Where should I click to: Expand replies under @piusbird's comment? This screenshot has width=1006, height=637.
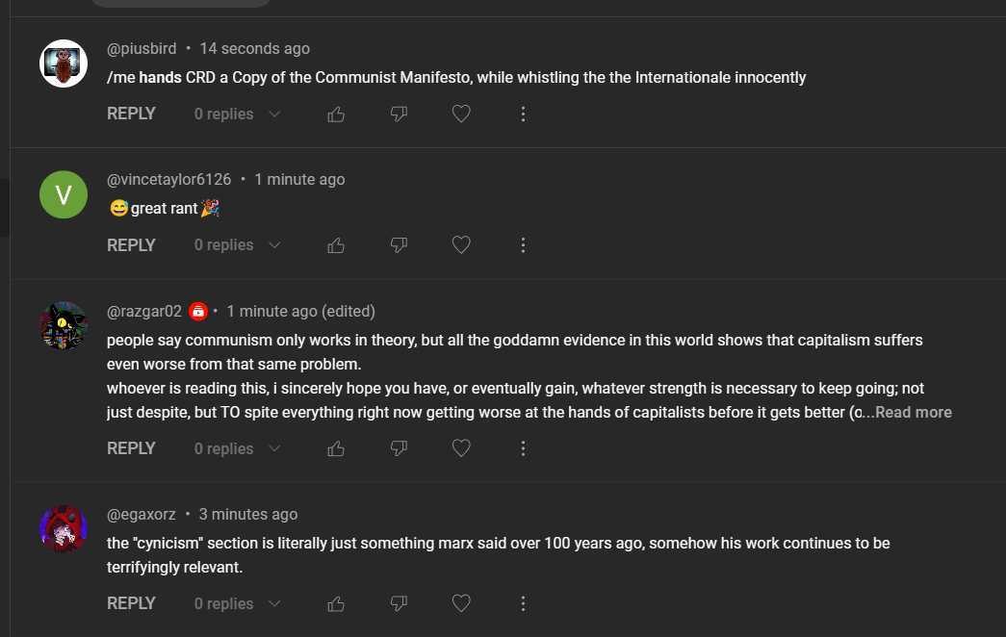237,115
